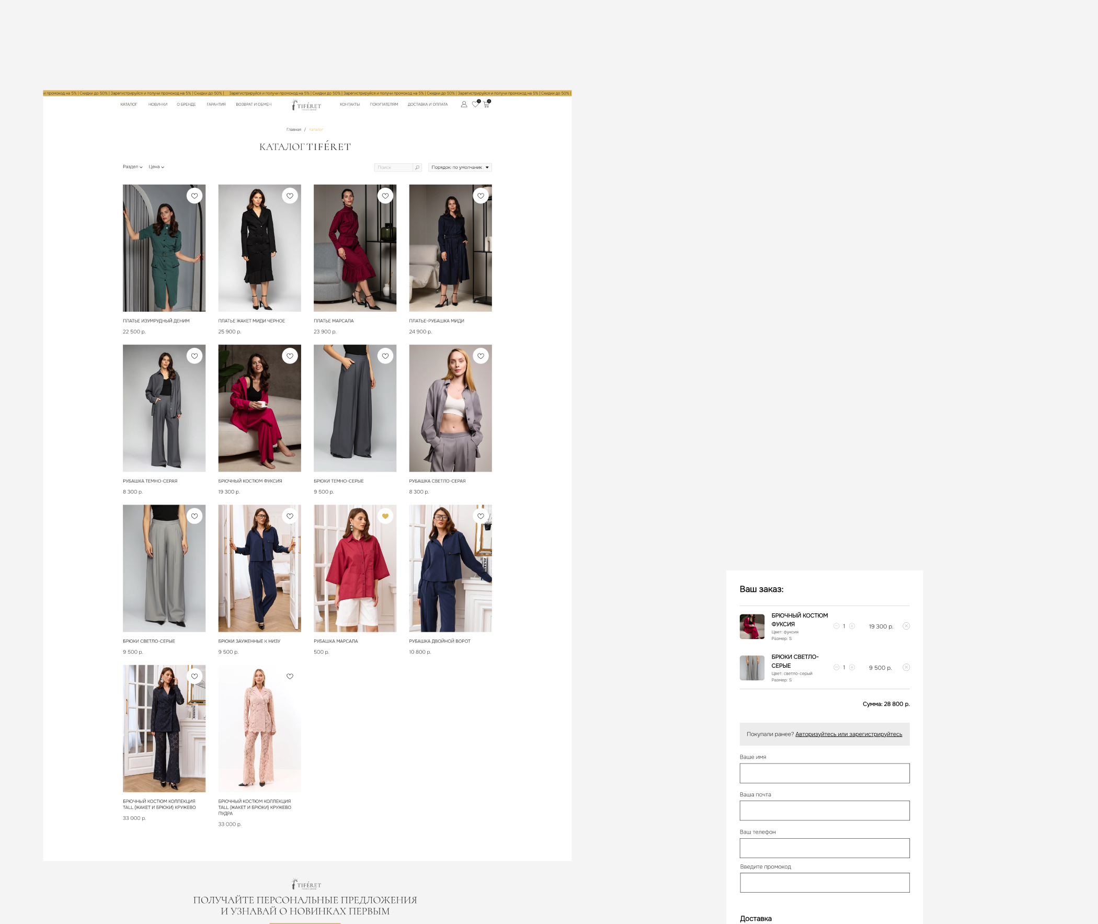Add Платье изумрудный деним to favorites

195,196
